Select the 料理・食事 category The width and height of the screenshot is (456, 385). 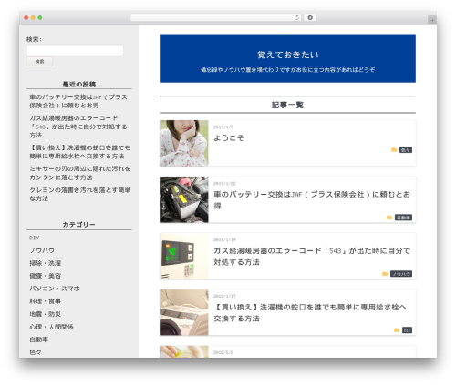tap(46, 301)
